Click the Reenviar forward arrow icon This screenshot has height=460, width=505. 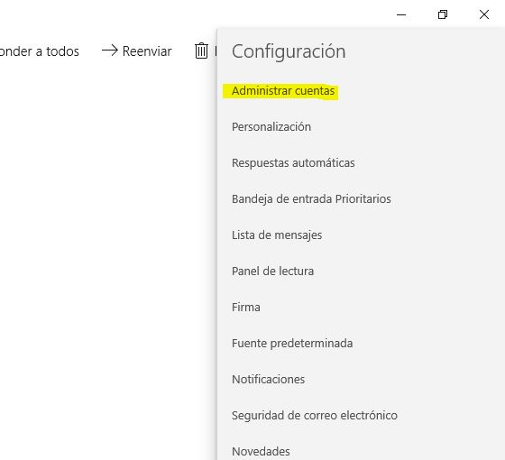coord(110,51)
